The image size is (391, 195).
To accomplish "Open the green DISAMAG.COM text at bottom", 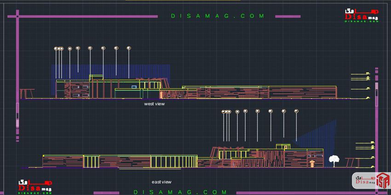I will [180, 192].
